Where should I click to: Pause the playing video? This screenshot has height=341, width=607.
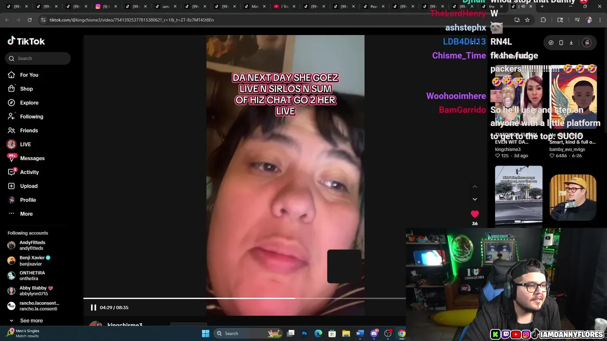click(x=93, y=307)
